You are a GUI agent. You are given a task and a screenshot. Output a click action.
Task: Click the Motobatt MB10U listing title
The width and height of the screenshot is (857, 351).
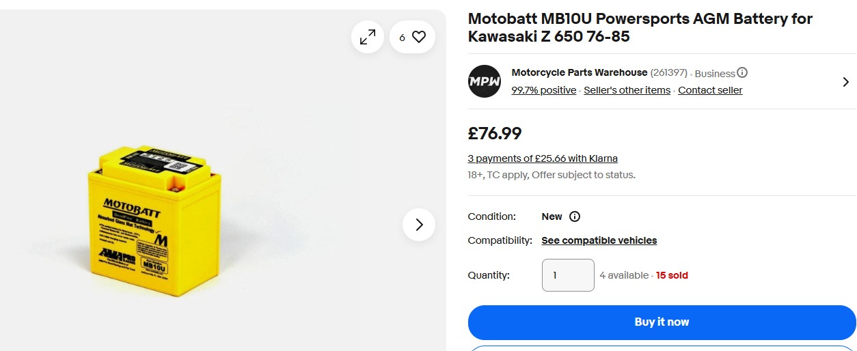640,27
